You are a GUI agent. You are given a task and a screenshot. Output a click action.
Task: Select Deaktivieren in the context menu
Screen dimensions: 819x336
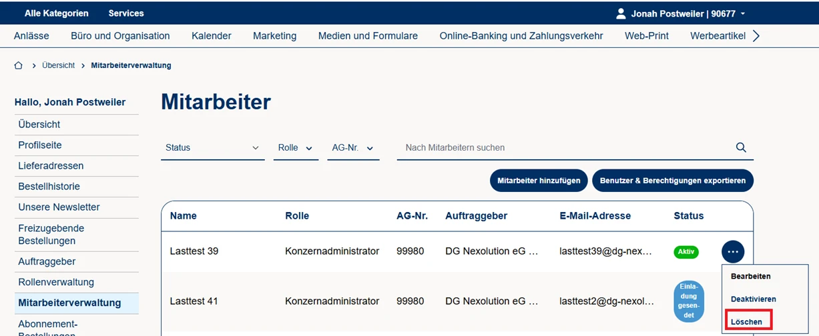[x=753, y=299]
